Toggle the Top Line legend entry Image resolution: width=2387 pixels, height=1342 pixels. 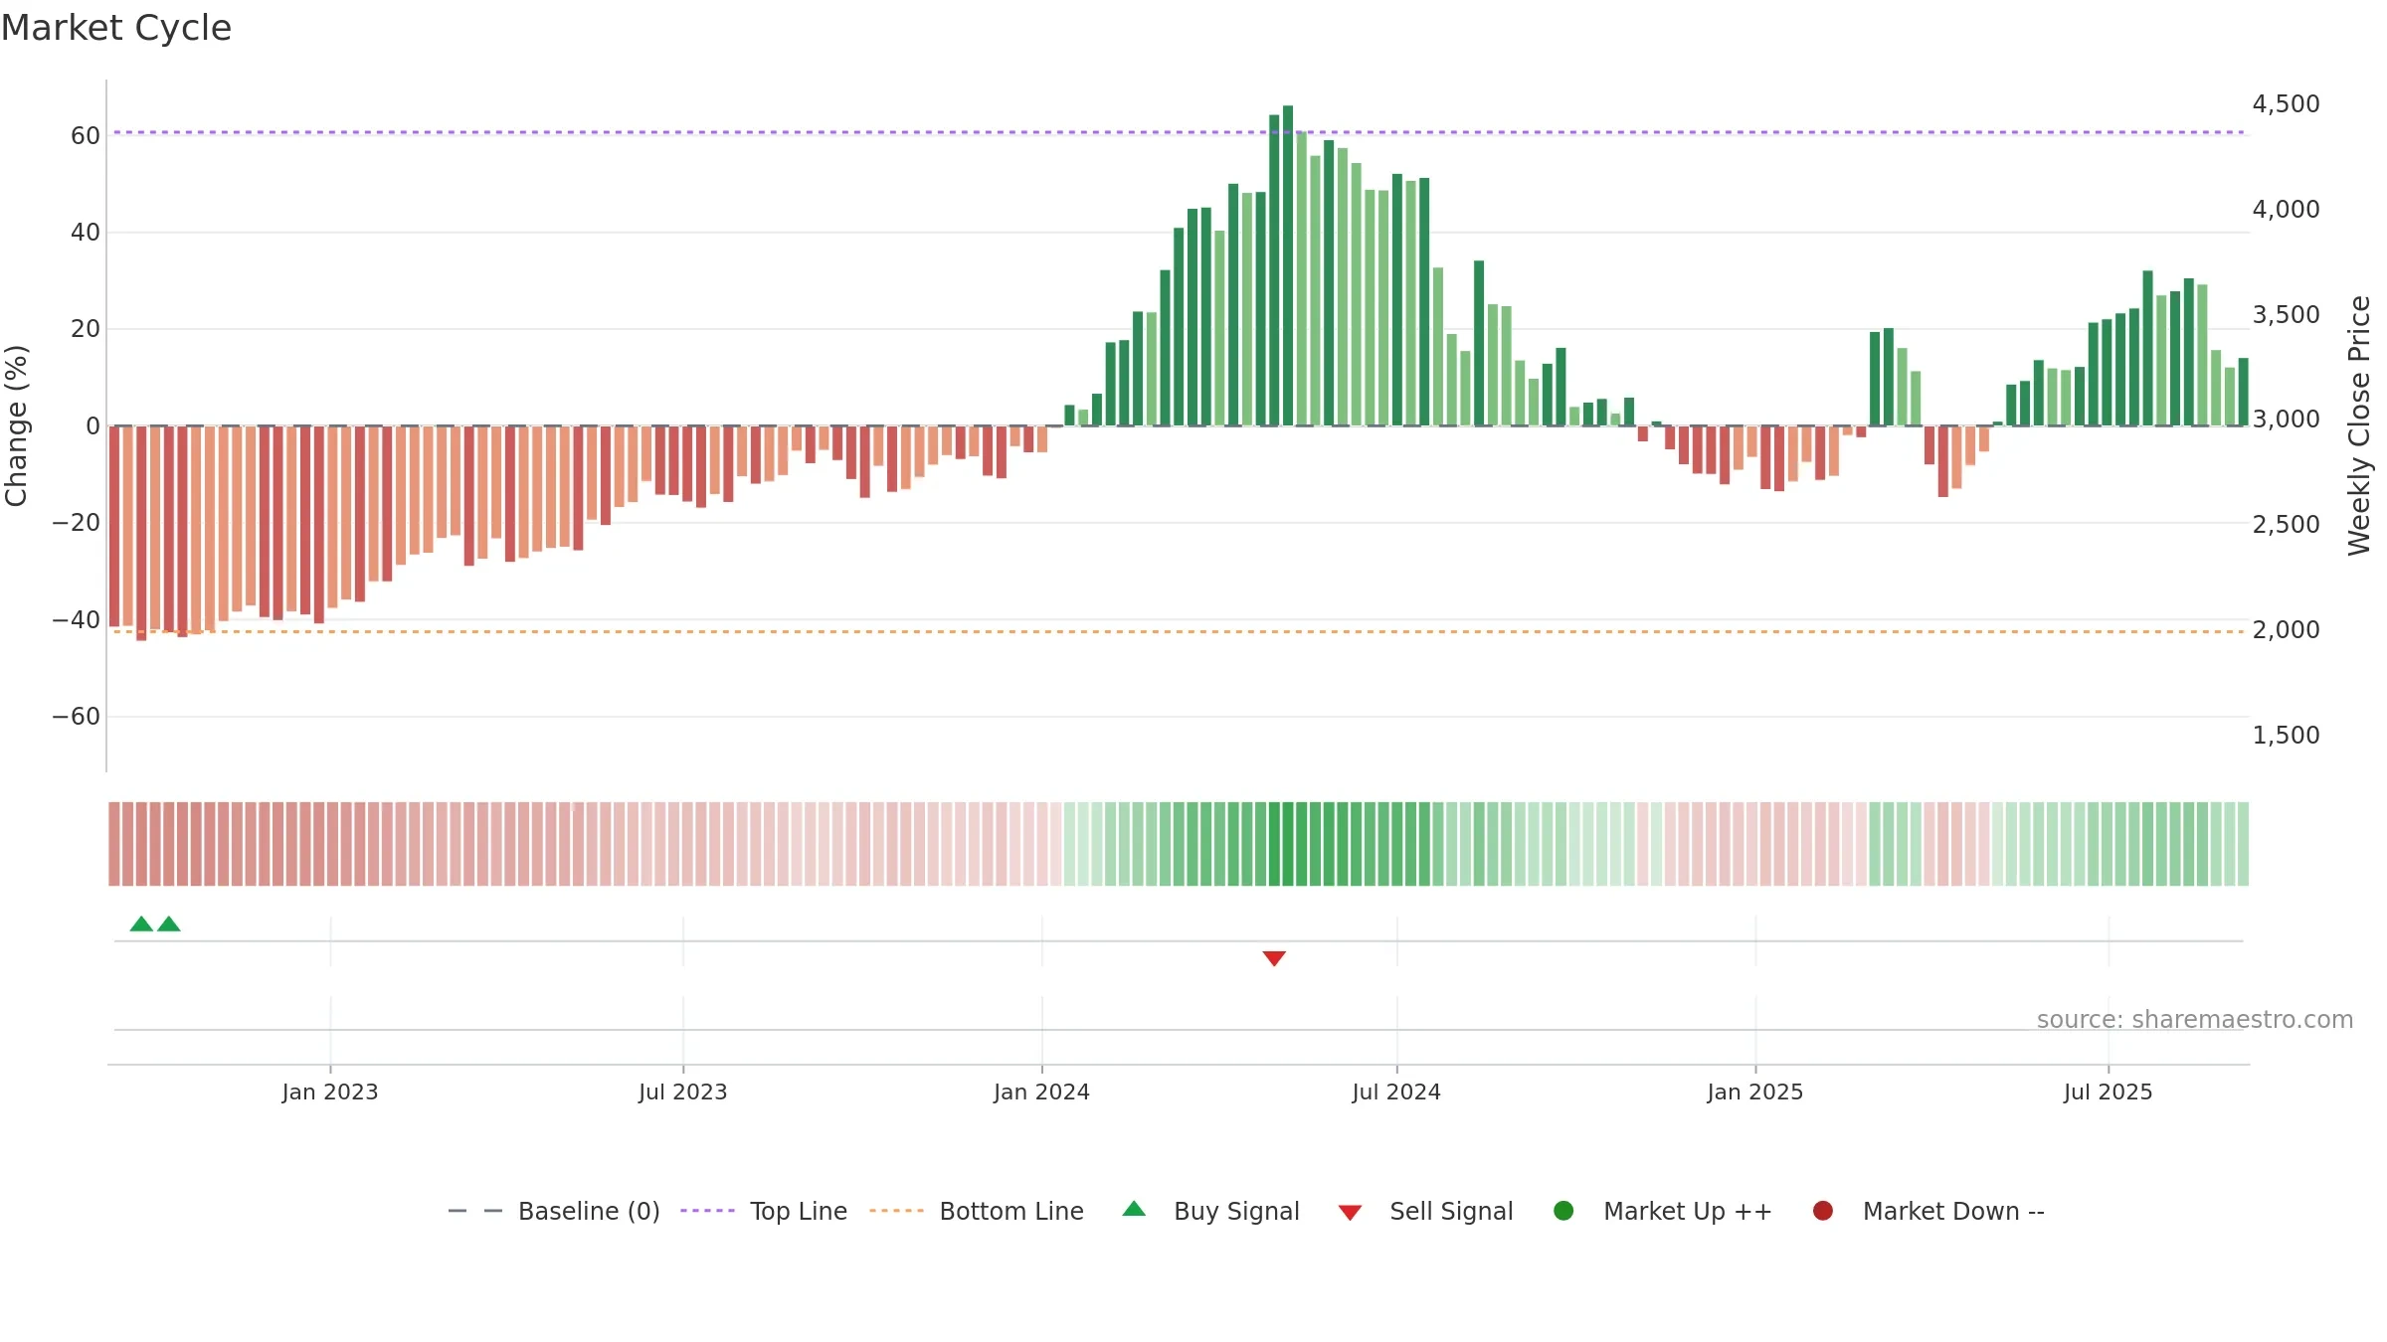tap(764, 1211)
